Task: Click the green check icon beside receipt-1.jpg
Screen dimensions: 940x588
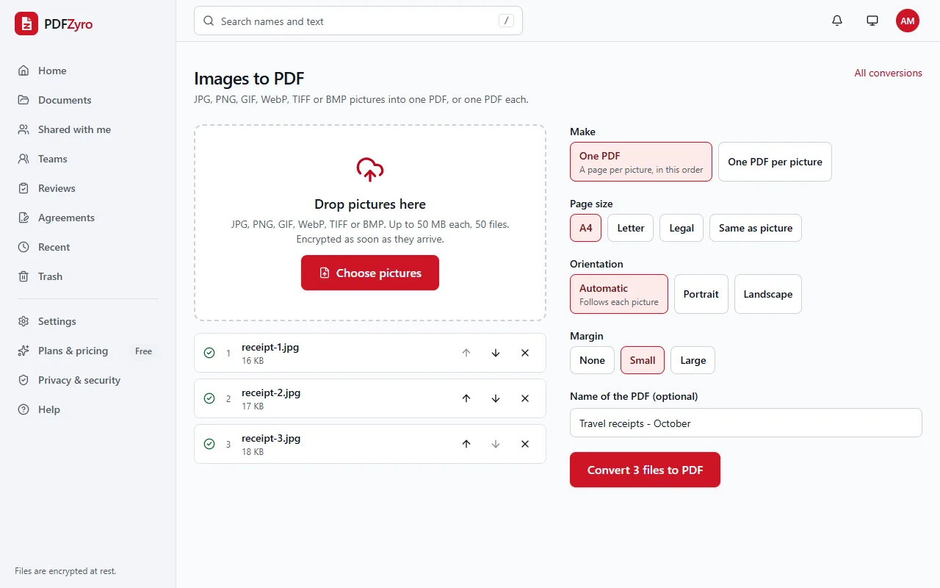Action: pos(209,353)
